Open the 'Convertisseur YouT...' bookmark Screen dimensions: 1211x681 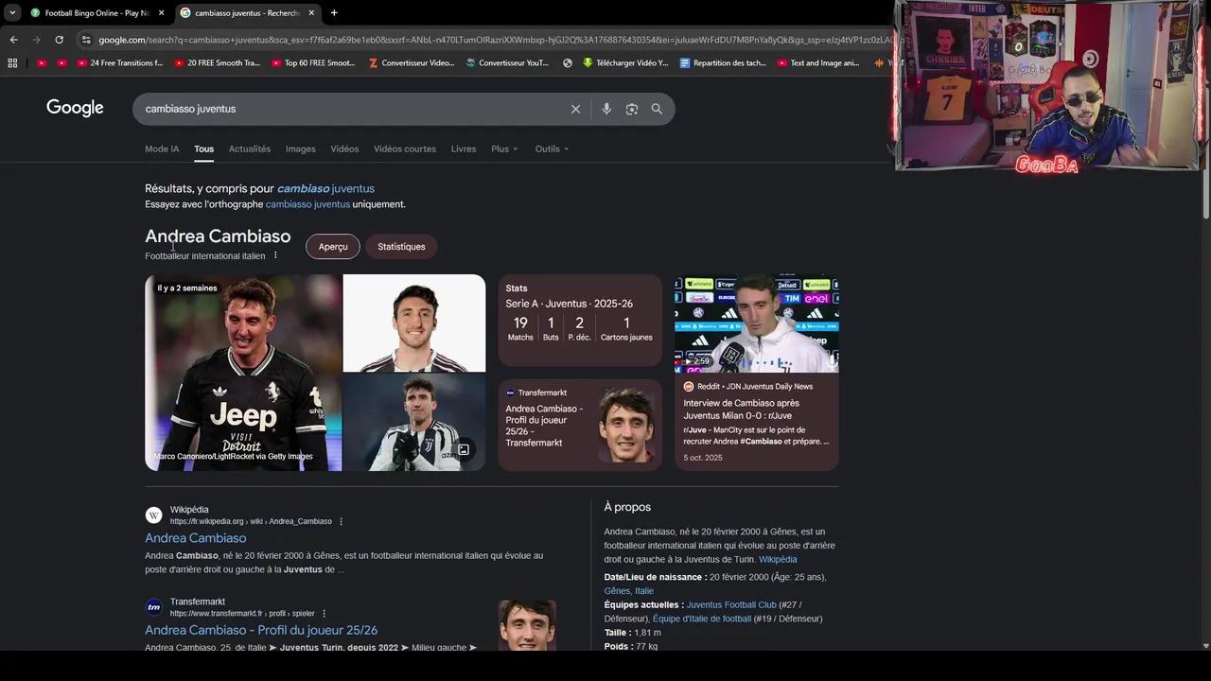click(507, 63)
